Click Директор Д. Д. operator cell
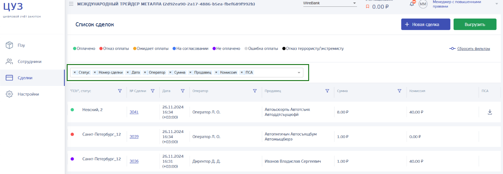 point(206,161)
